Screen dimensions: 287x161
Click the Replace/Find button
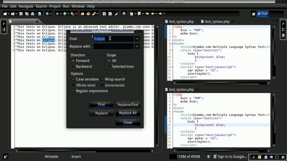[128, 105]
